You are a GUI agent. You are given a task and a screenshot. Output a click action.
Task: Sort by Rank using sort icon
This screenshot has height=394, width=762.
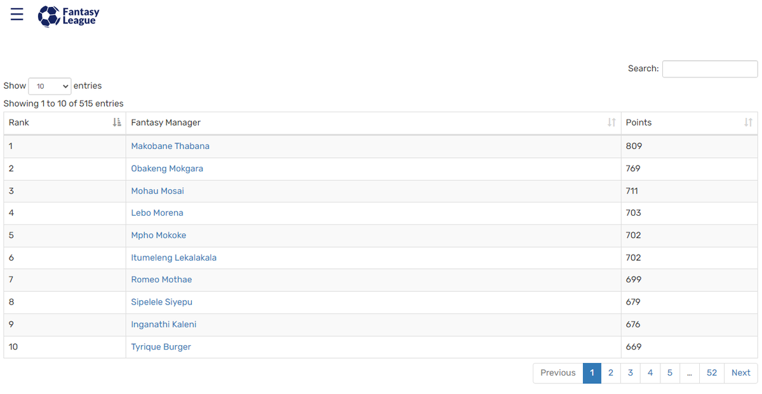pos(117,122)
